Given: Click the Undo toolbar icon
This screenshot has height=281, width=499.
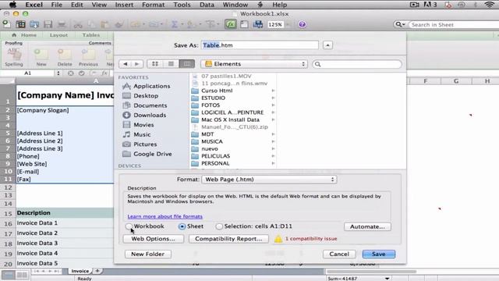Looking at the screenshot, I should click(135, 24).
